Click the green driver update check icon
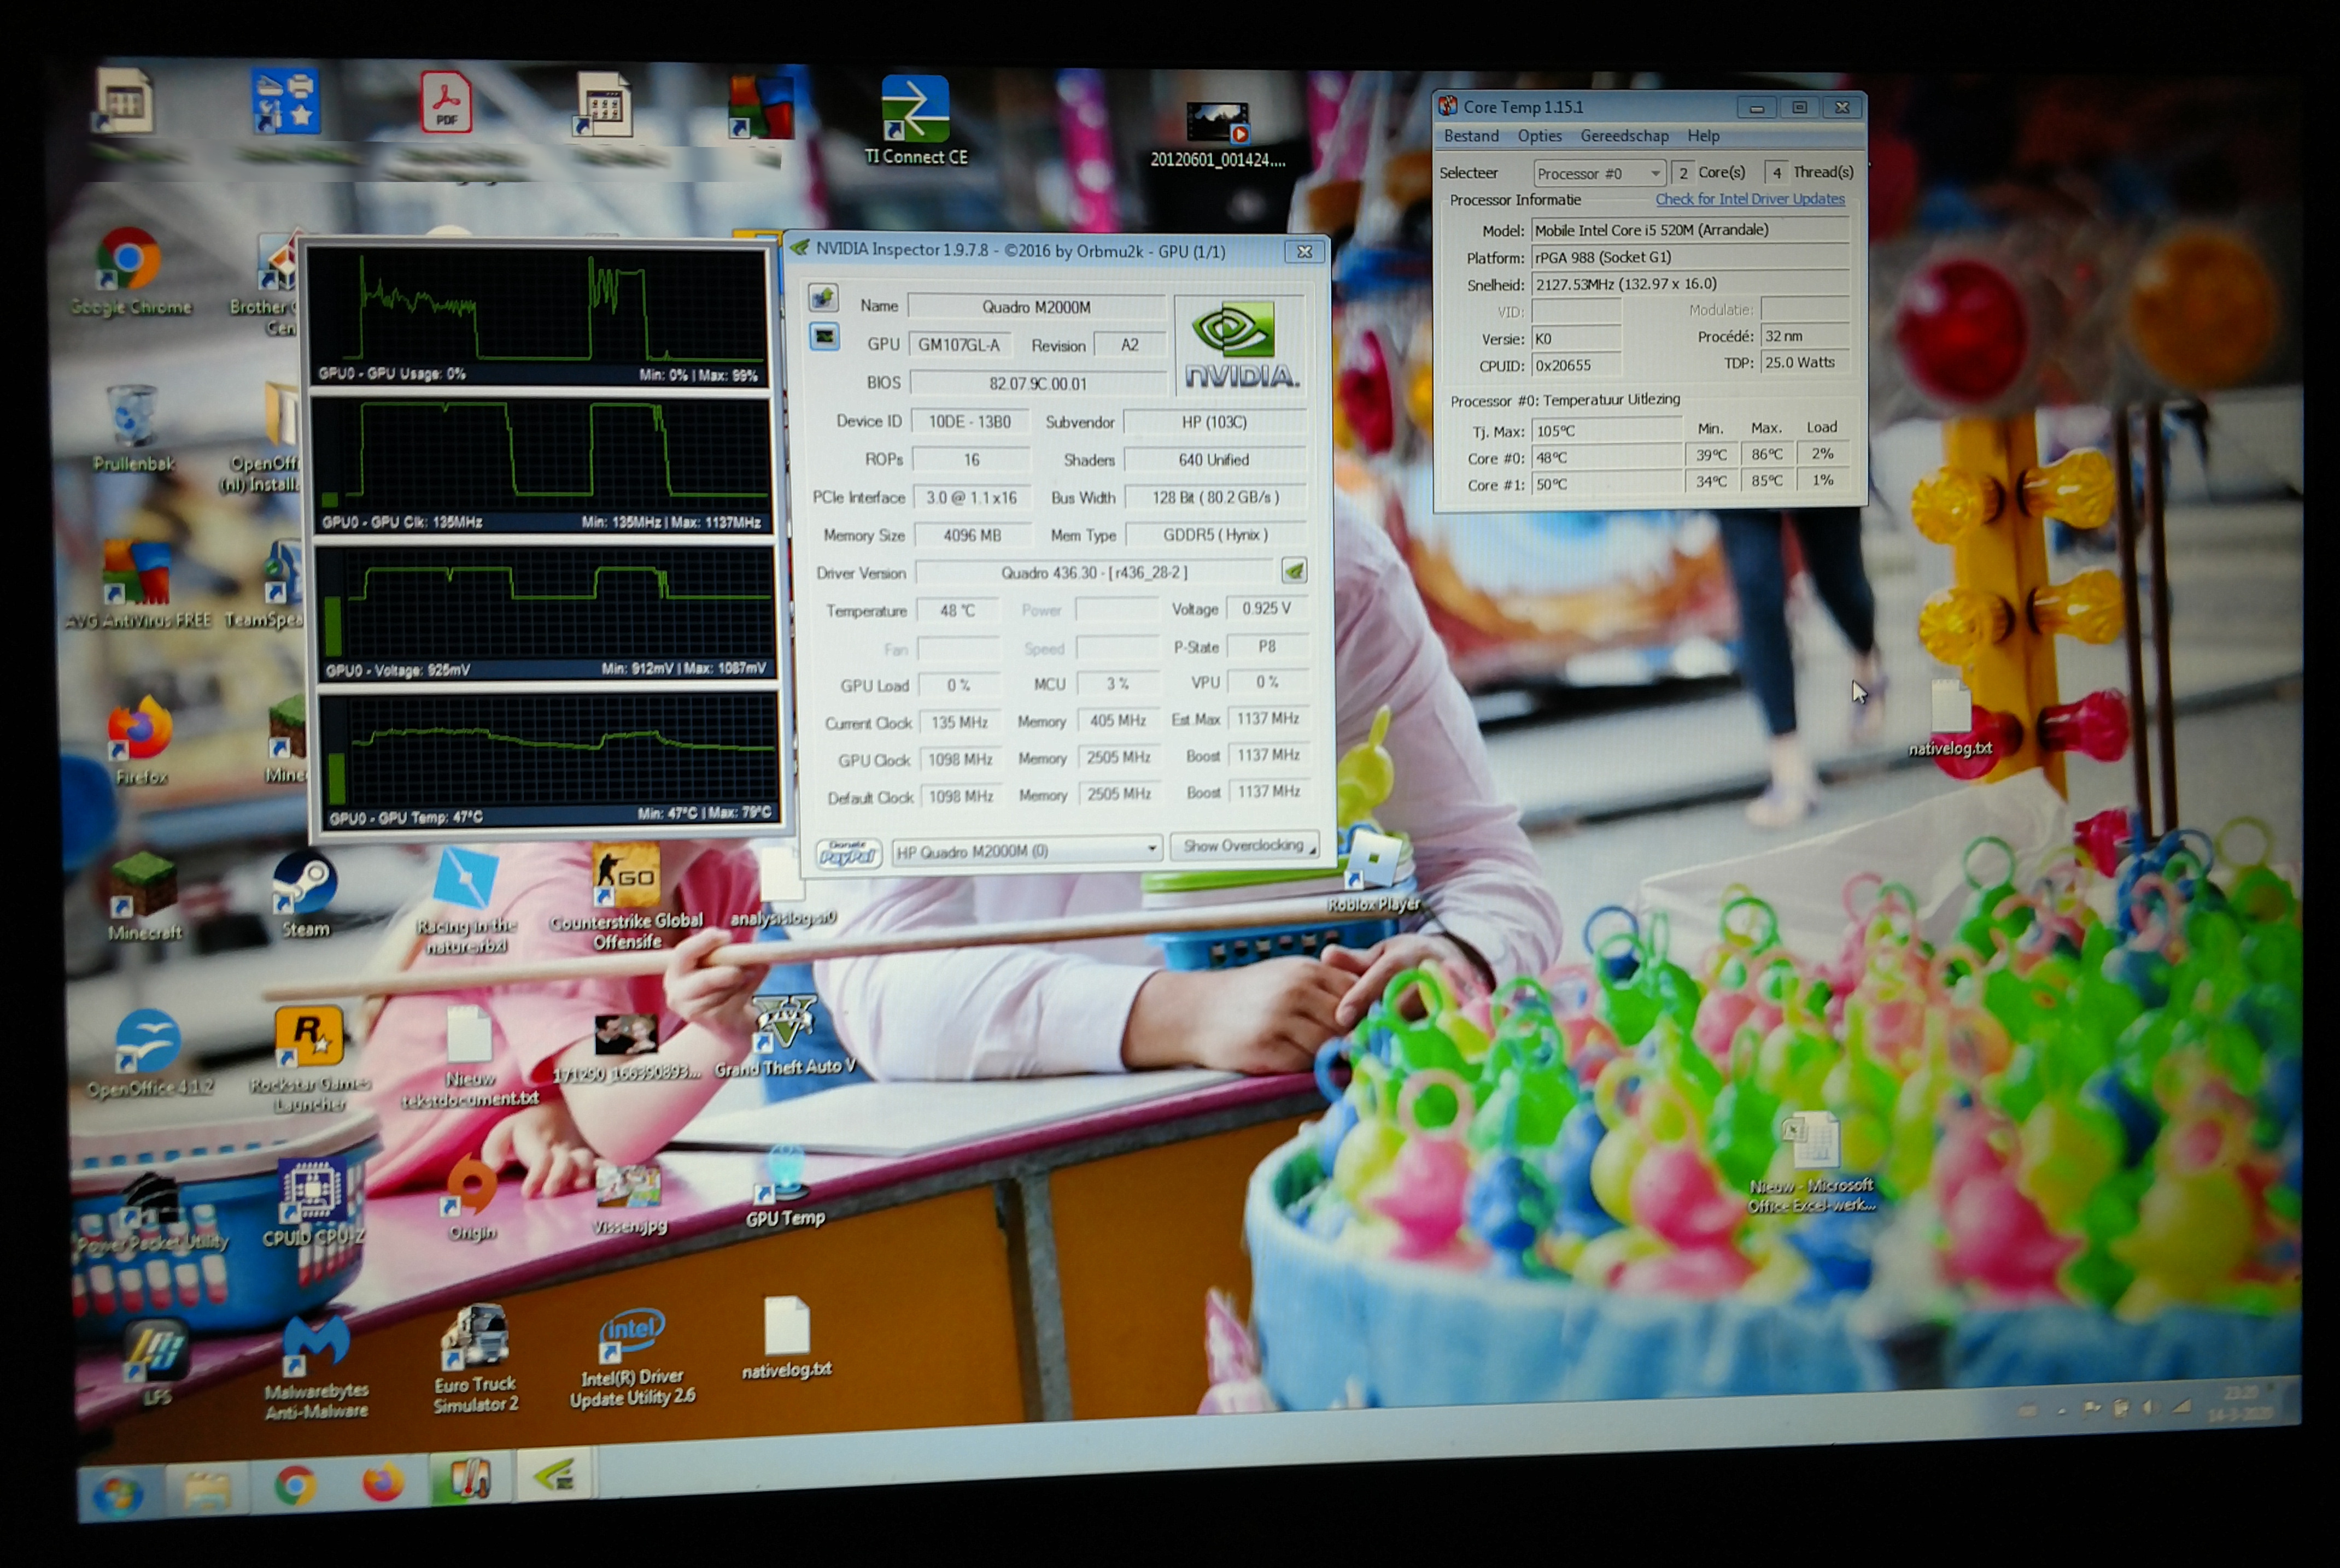The image size is (2340, 1568). tap(1294, 571)
